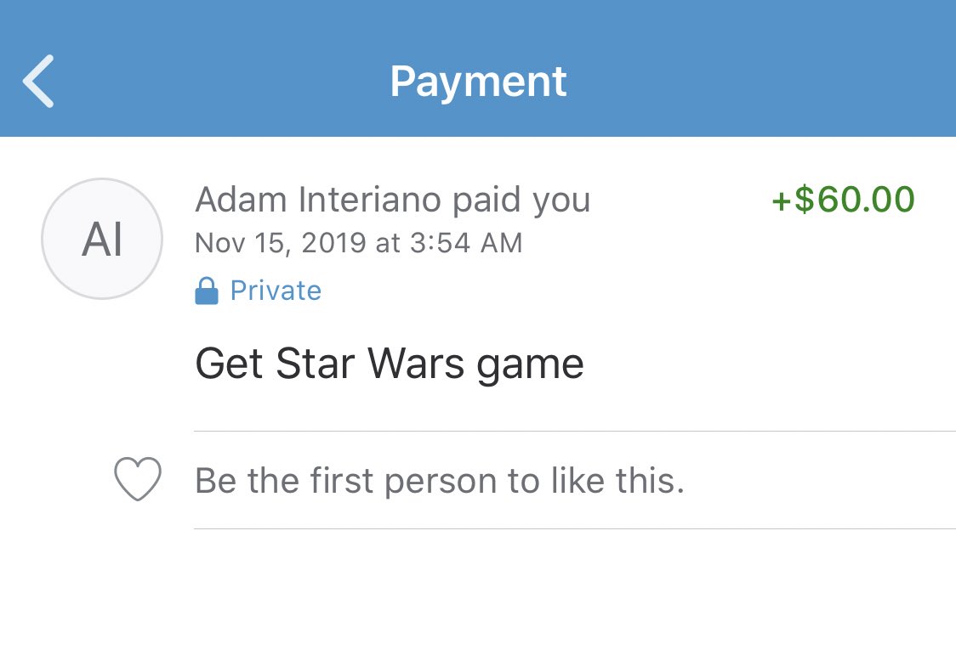The image size is (956, 672).
Task: Open the AI initials profile avatar
Action: tap(102, 239)
